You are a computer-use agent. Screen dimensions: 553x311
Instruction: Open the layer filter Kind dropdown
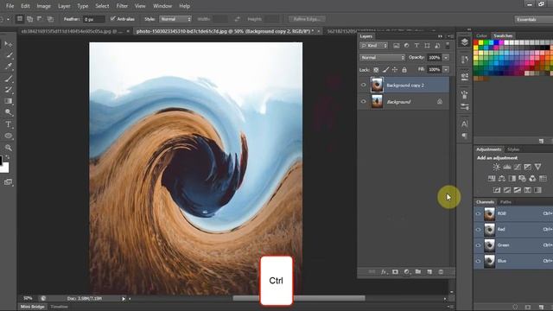point(374,46)
